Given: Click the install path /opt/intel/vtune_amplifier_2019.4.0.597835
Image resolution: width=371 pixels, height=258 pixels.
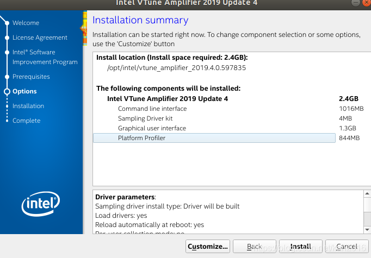Looking at the screenshot, I should pos(176,68).
